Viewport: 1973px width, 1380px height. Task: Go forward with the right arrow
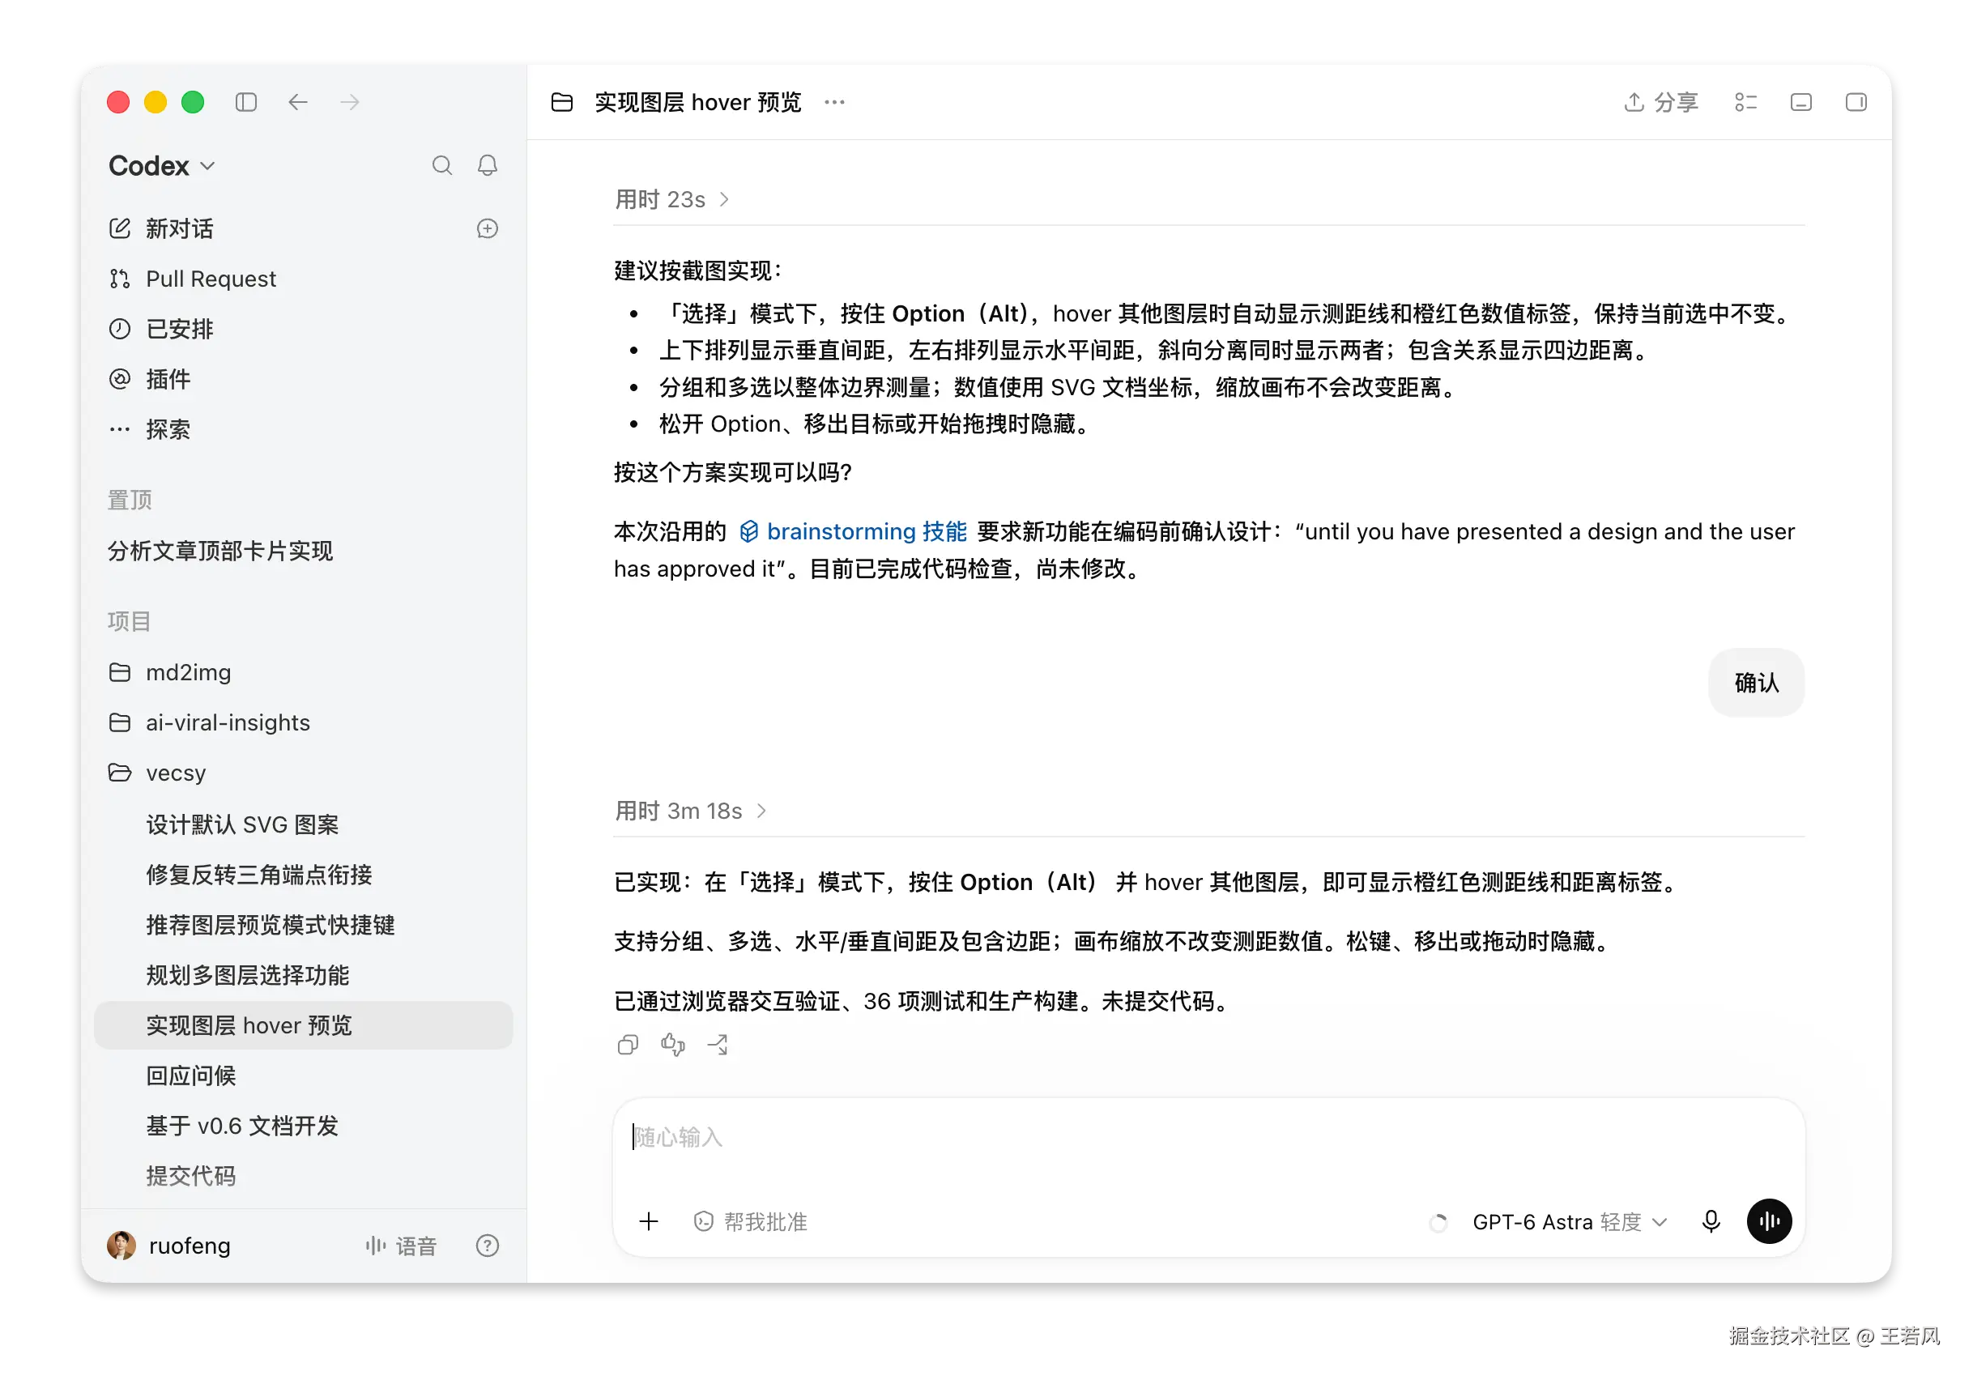[x=349, y=102]
